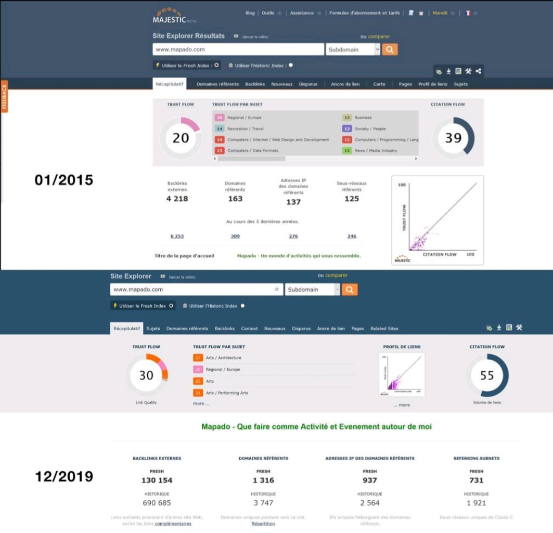Screen dimensions: 553x533
Task: Open the Domaines référents tab in the 01/2015 panel
Action: 217,84
